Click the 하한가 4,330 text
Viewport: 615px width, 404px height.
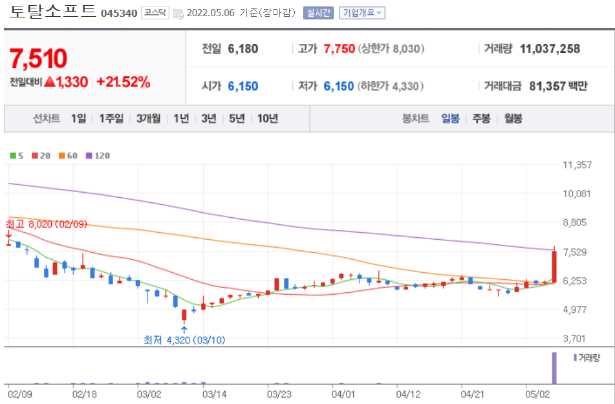pos(390,86)
